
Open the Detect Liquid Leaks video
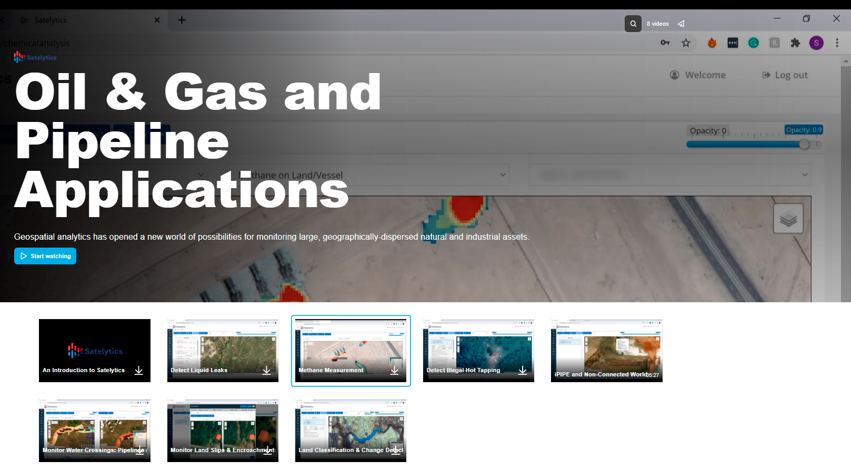coord(223,350)
